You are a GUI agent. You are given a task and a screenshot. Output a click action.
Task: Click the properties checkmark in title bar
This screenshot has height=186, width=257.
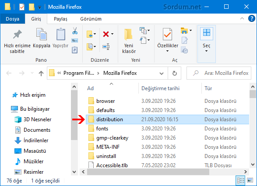22,7
